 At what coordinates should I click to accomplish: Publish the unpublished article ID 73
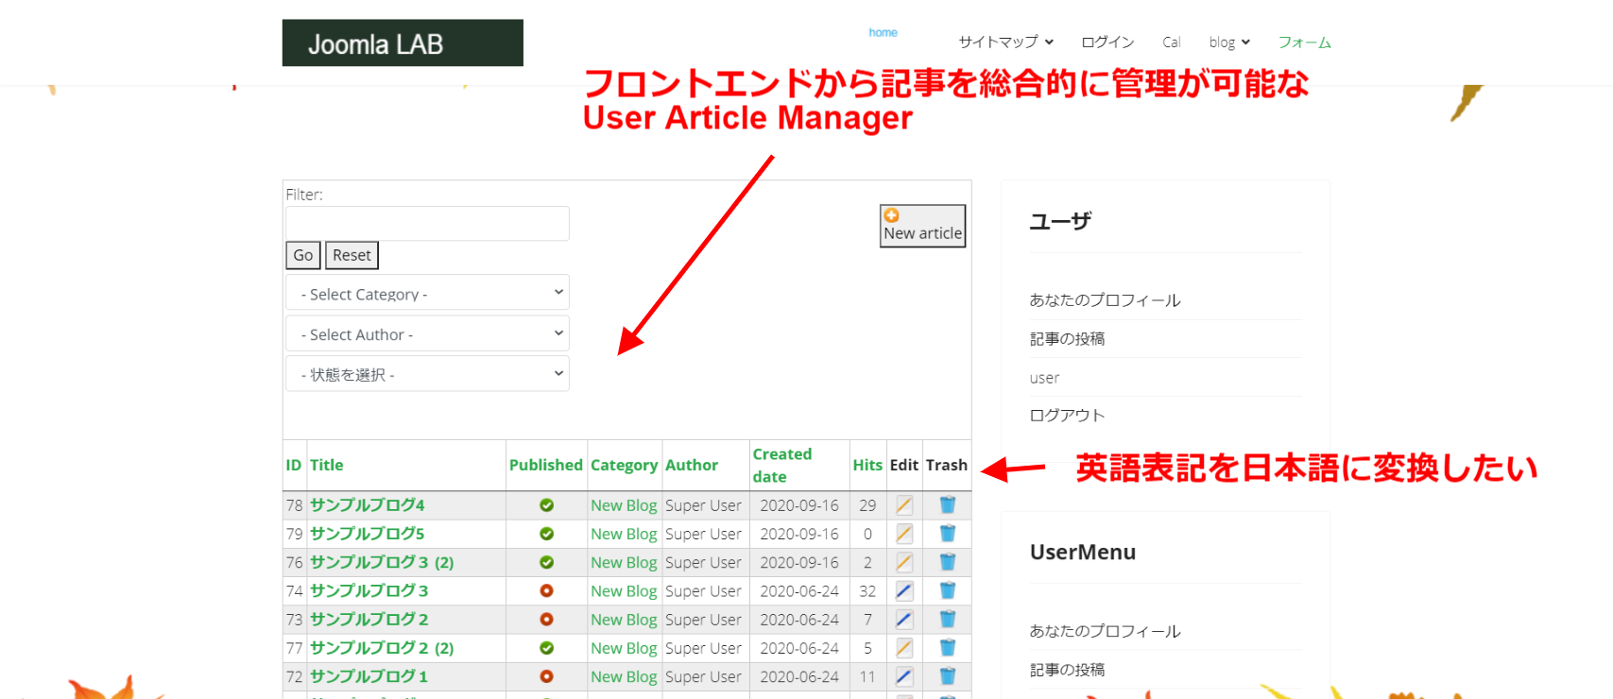[546, 620]
